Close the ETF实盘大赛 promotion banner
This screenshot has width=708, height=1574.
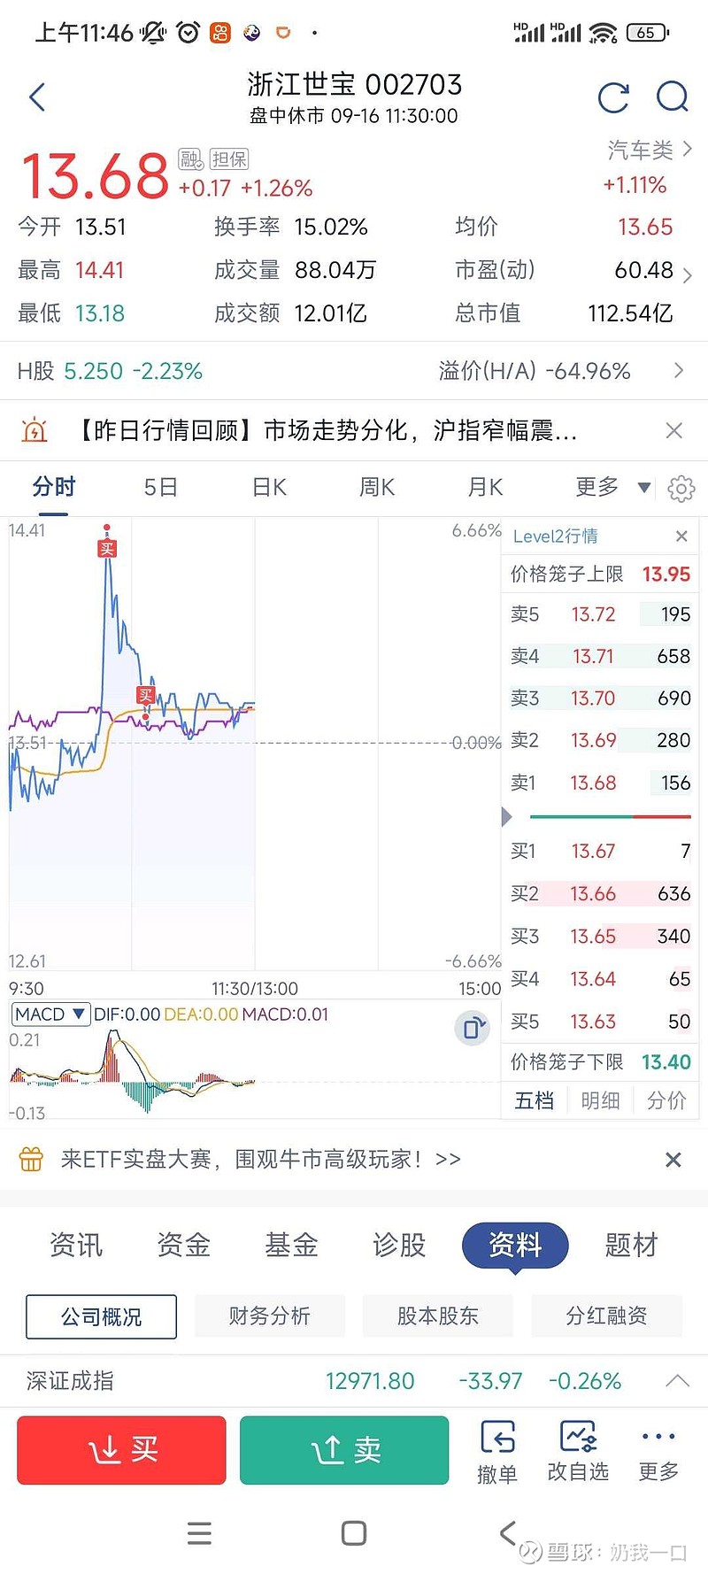tap(673, 1160)
